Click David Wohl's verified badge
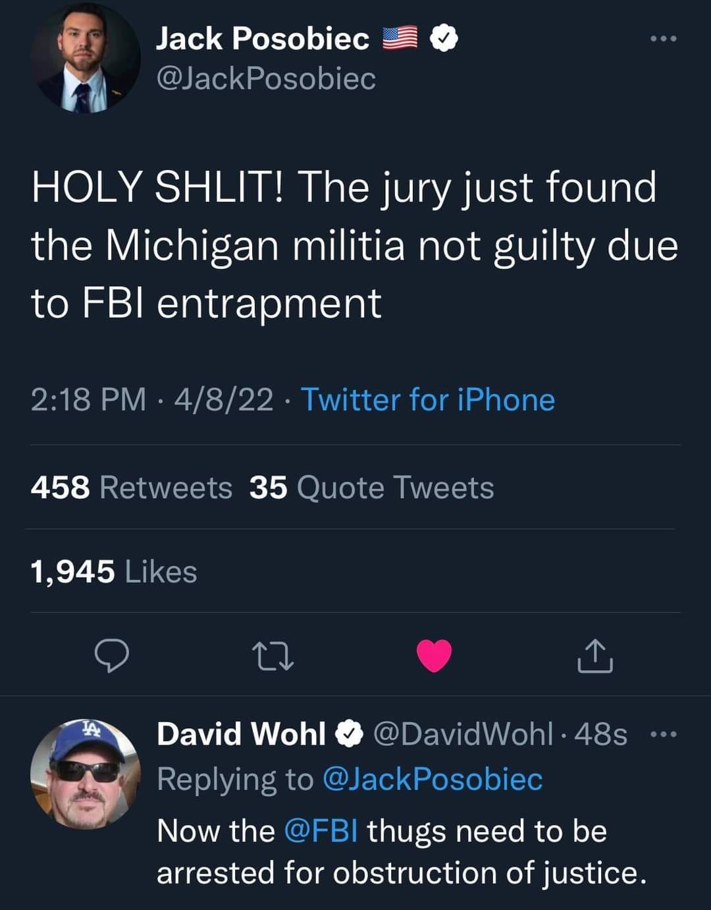Viewport: 711px width, 910px height. [x=349, y=734]
